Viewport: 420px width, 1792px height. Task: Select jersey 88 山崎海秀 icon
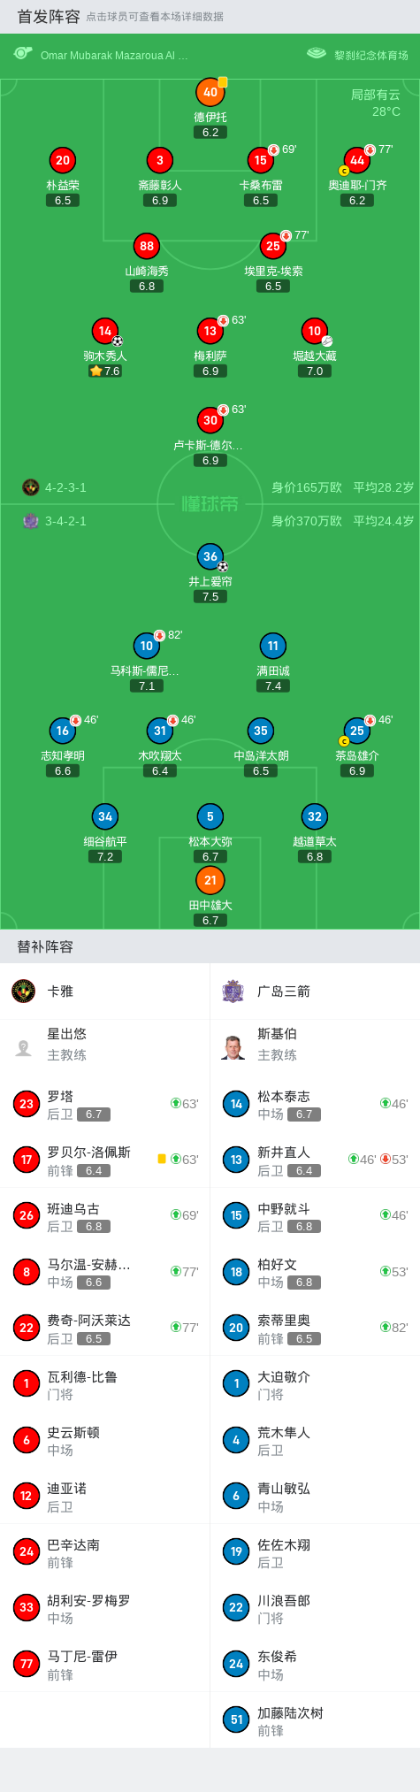coord(147,246)
